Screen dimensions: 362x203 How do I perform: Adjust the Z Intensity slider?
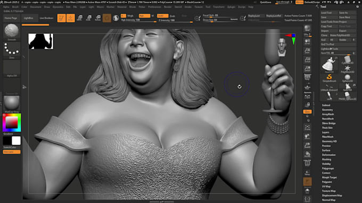[175, 20]
